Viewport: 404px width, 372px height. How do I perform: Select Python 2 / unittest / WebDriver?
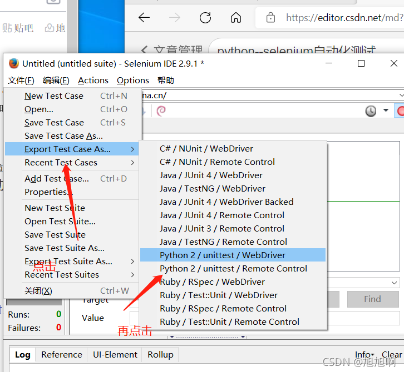click(233, 255)
